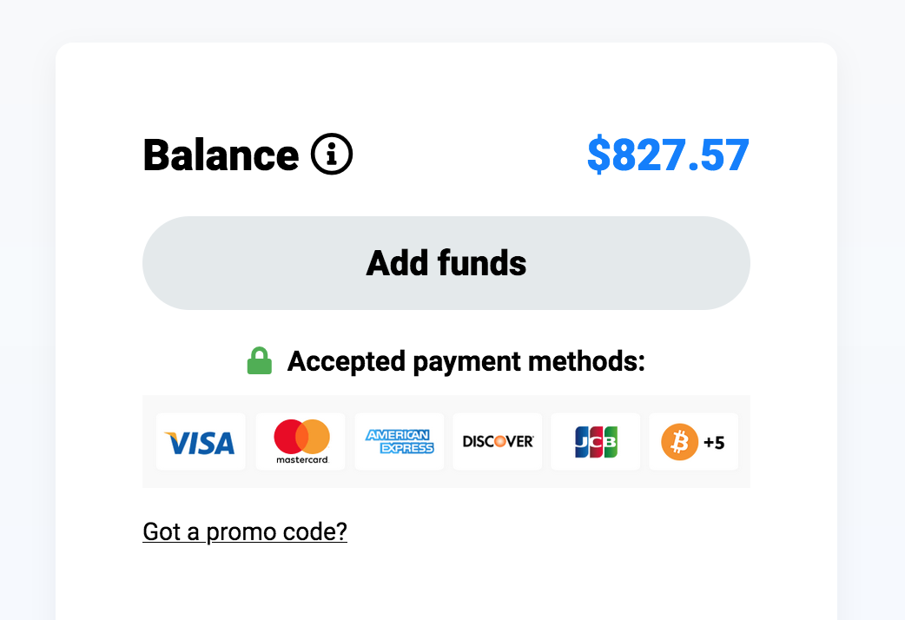Open the Got a promo code link
Screen dimensions: 905x620
pos(244,531)
